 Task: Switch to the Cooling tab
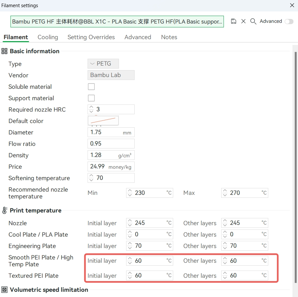48,37
